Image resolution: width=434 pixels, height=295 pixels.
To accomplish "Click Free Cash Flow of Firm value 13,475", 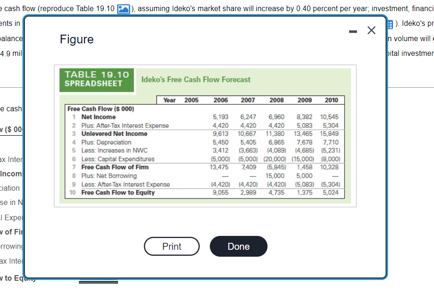I will point(219,167).
